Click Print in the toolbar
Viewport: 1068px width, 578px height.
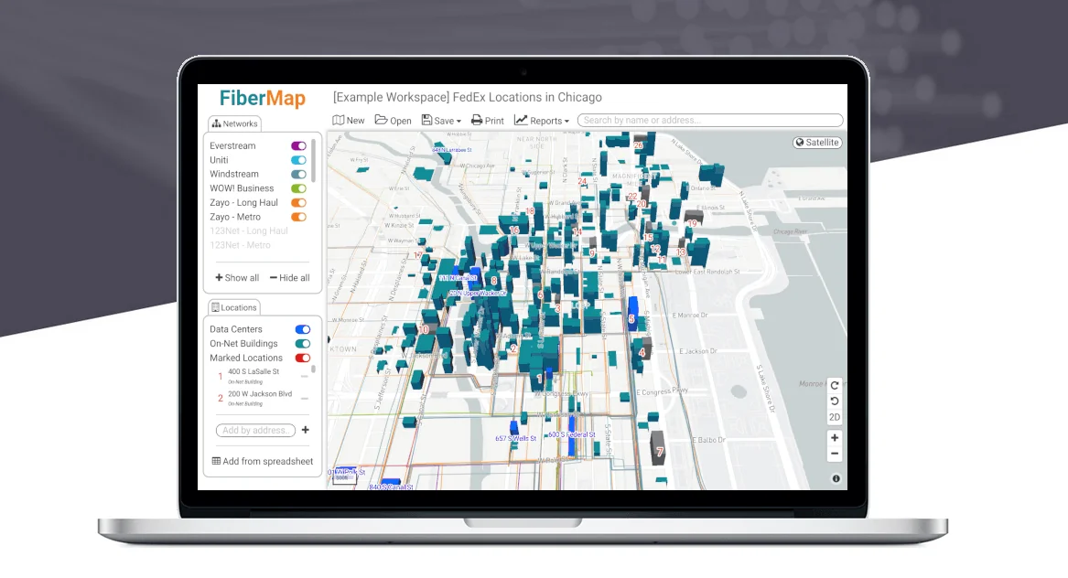click(x=488, y=121)
